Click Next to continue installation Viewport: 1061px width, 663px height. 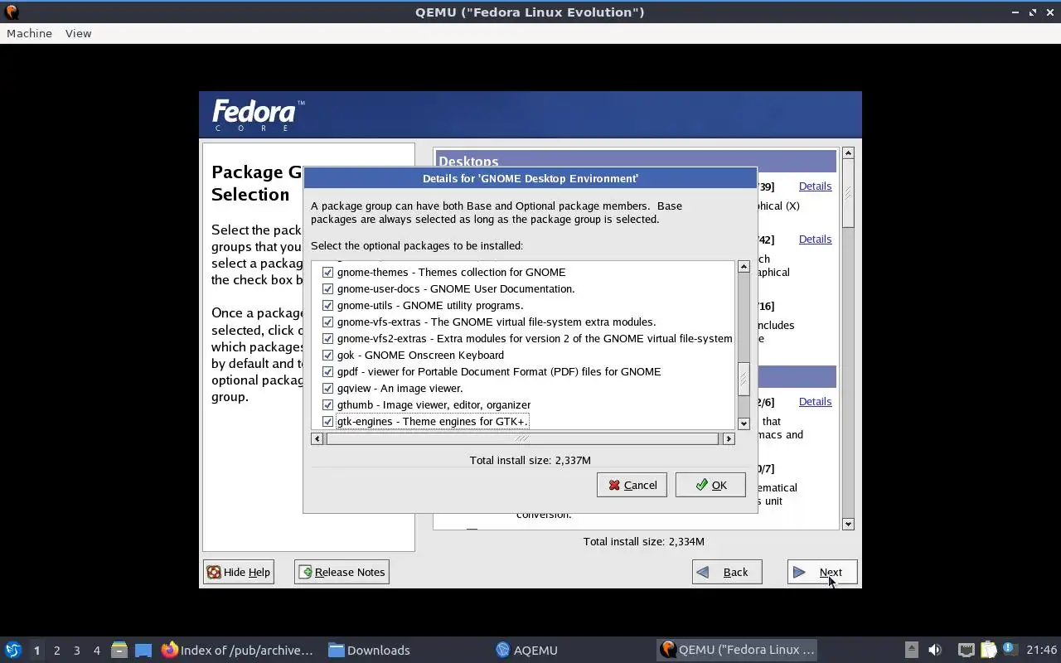(x=822, y=572)
